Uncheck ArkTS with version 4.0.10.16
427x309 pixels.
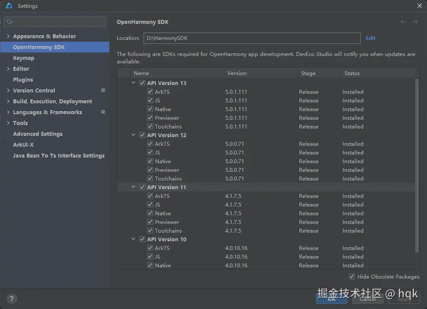pos(150,248)
